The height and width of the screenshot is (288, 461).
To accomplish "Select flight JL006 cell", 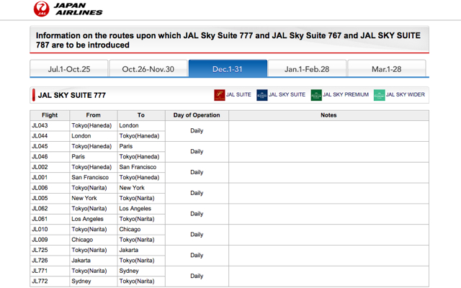I will click(x=50, y=188).
